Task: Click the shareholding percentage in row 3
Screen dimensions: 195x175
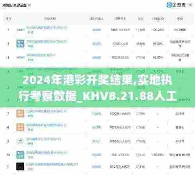Action: (x=158, y=57)
